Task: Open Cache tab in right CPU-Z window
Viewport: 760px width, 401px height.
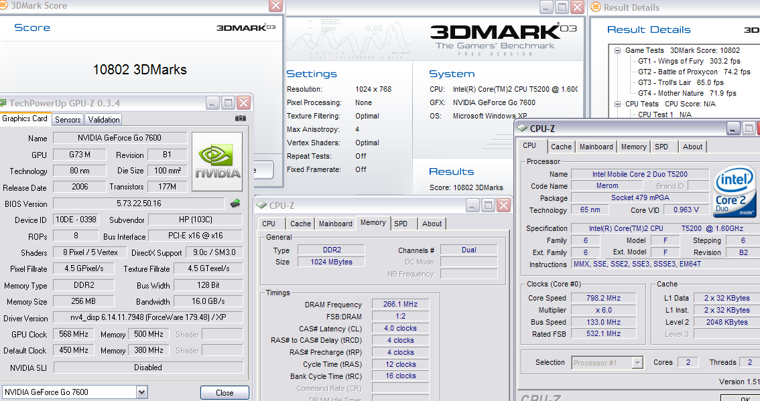Action: [561, 147]
